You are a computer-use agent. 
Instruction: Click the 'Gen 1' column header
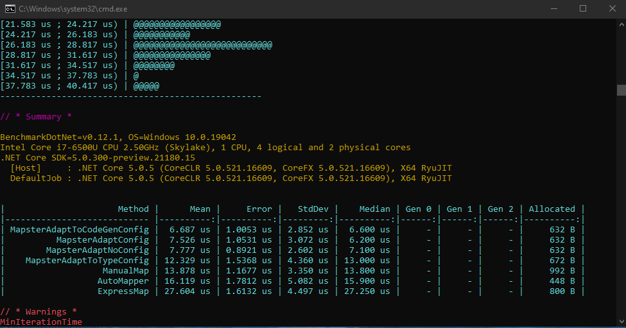[459, 209]
